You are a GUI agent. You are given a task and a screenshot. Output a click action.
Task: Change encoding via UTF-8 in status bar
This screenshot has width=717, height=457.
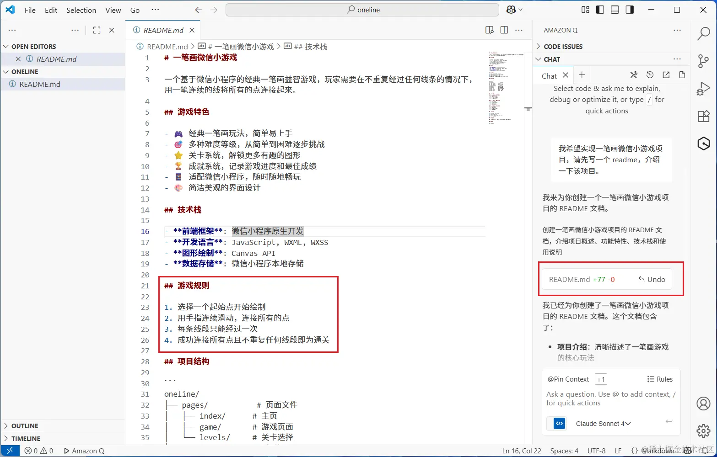click(596, 451)
